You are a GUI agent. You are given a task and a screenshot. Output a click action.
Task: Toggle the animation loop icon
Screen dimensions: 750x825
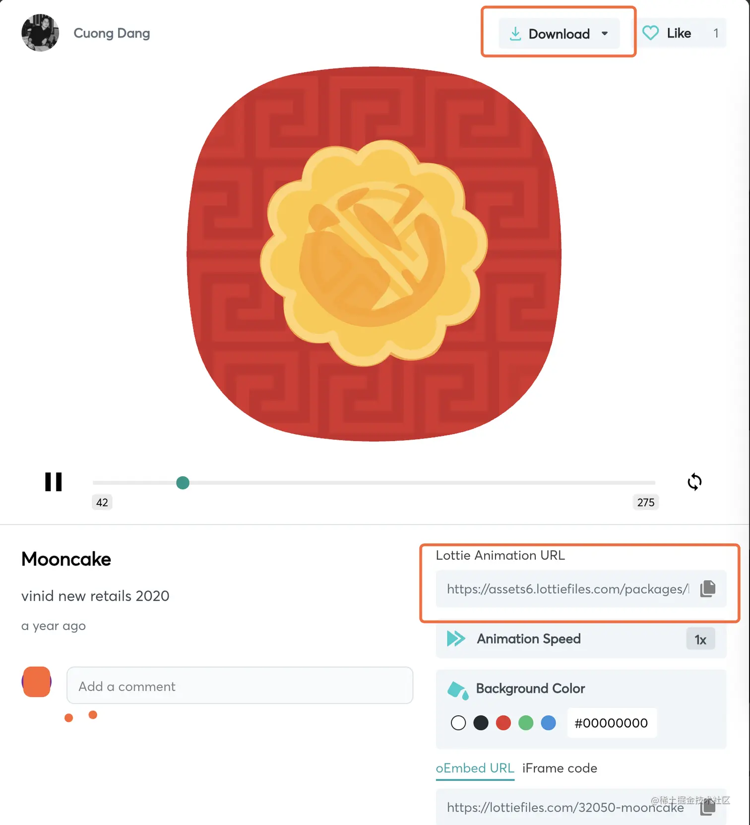point(694,482)
